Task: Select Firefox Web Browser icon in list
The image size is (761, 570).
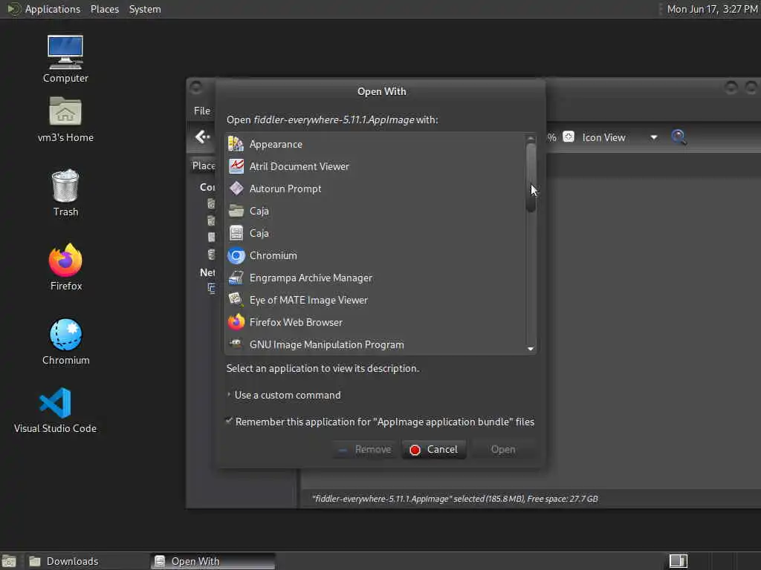Action: tap(236, 322)
